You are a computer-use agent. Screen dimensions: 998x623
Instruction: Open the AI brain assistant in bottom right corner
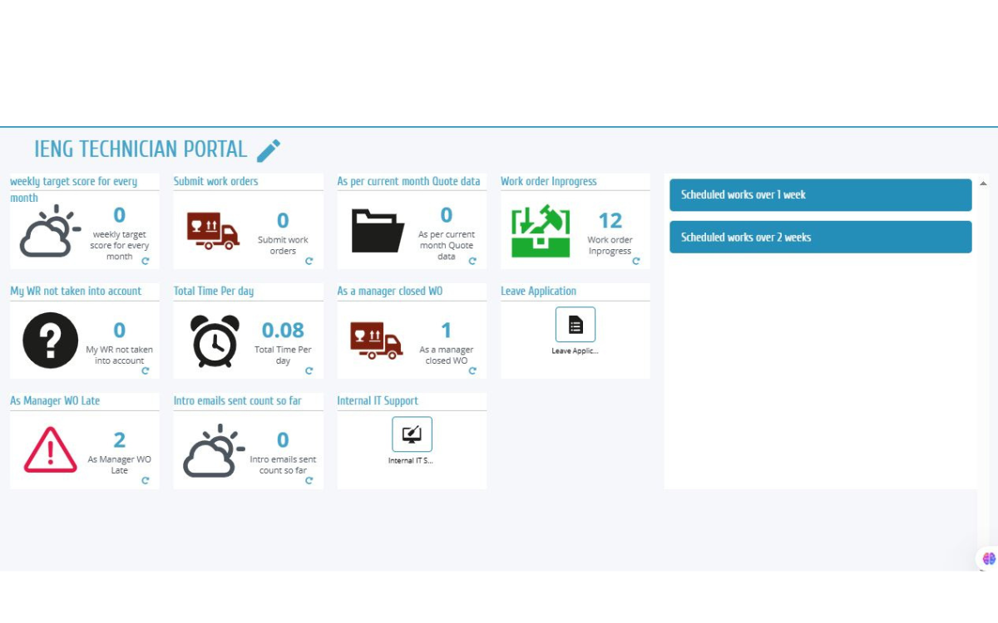[x=987, y=558]
